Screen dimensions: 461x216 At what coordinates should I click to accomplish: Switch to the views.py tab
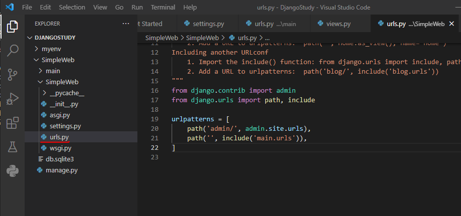point(340,24)
